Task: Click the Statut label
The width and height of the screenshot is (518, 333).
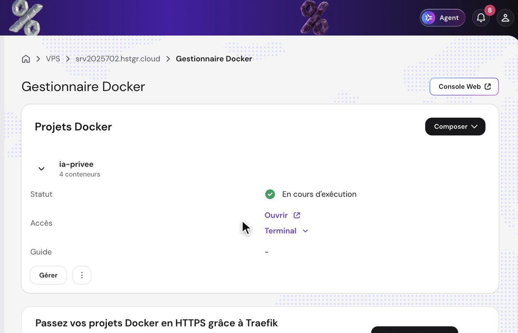Action: pos(41,194)
